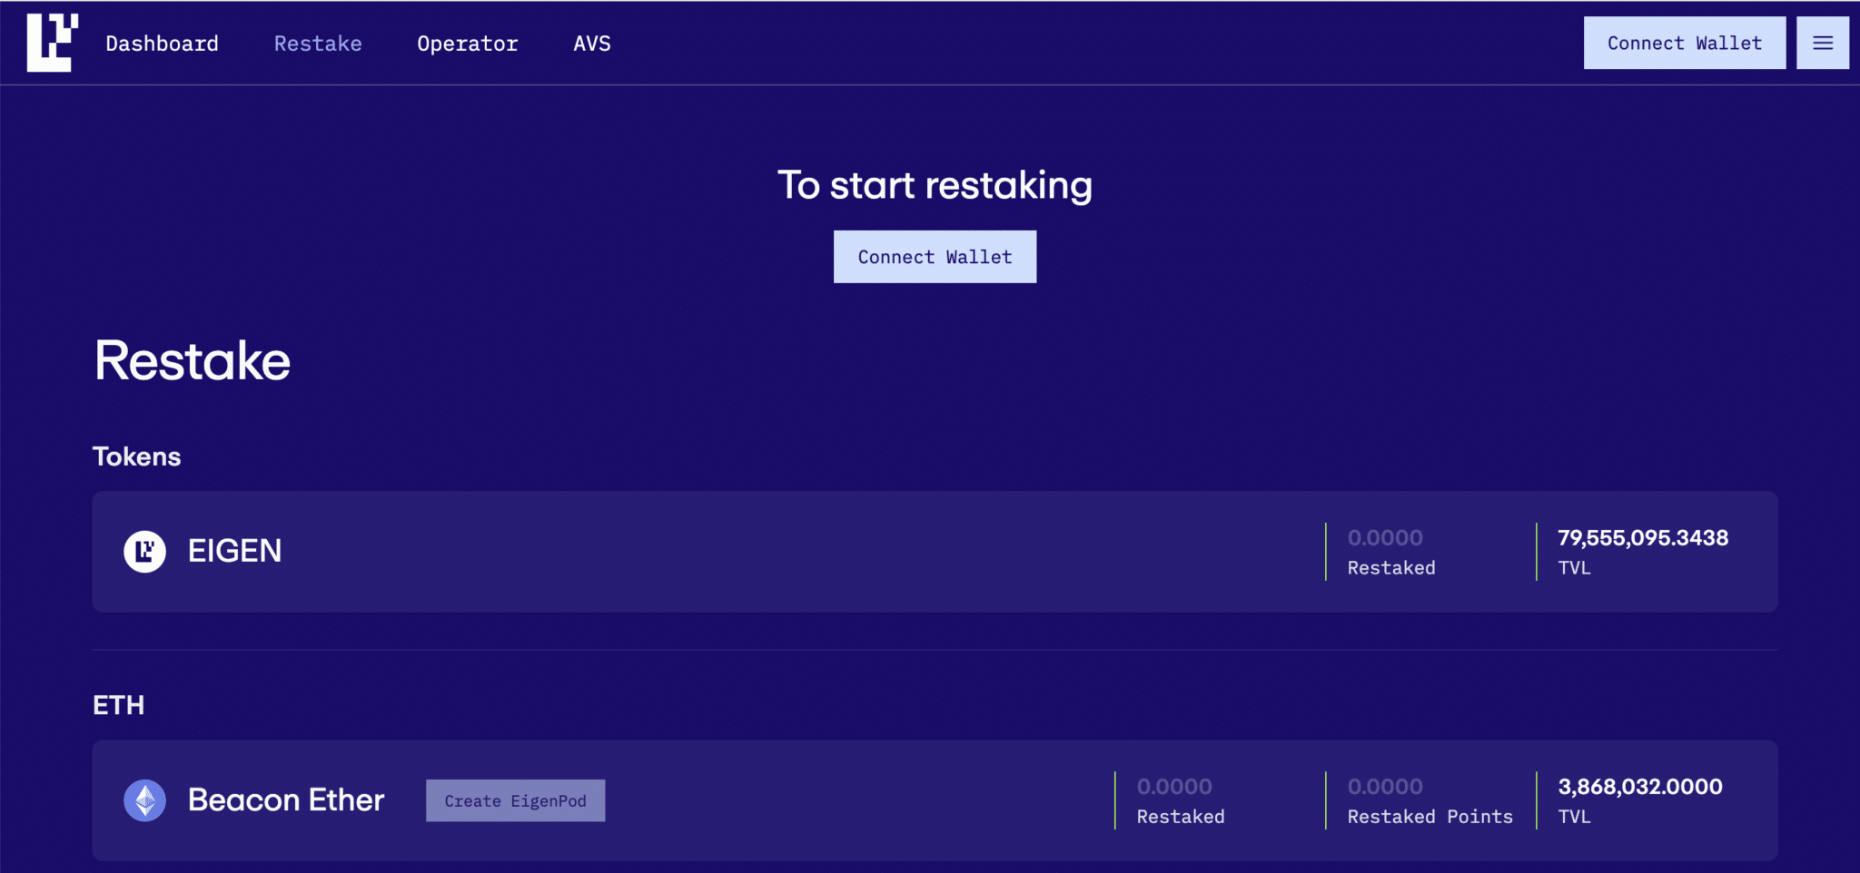Click the Ethereum icon beside Beacon Ether
Viewport: 1860px width, 873px height.
pos(145,799)
